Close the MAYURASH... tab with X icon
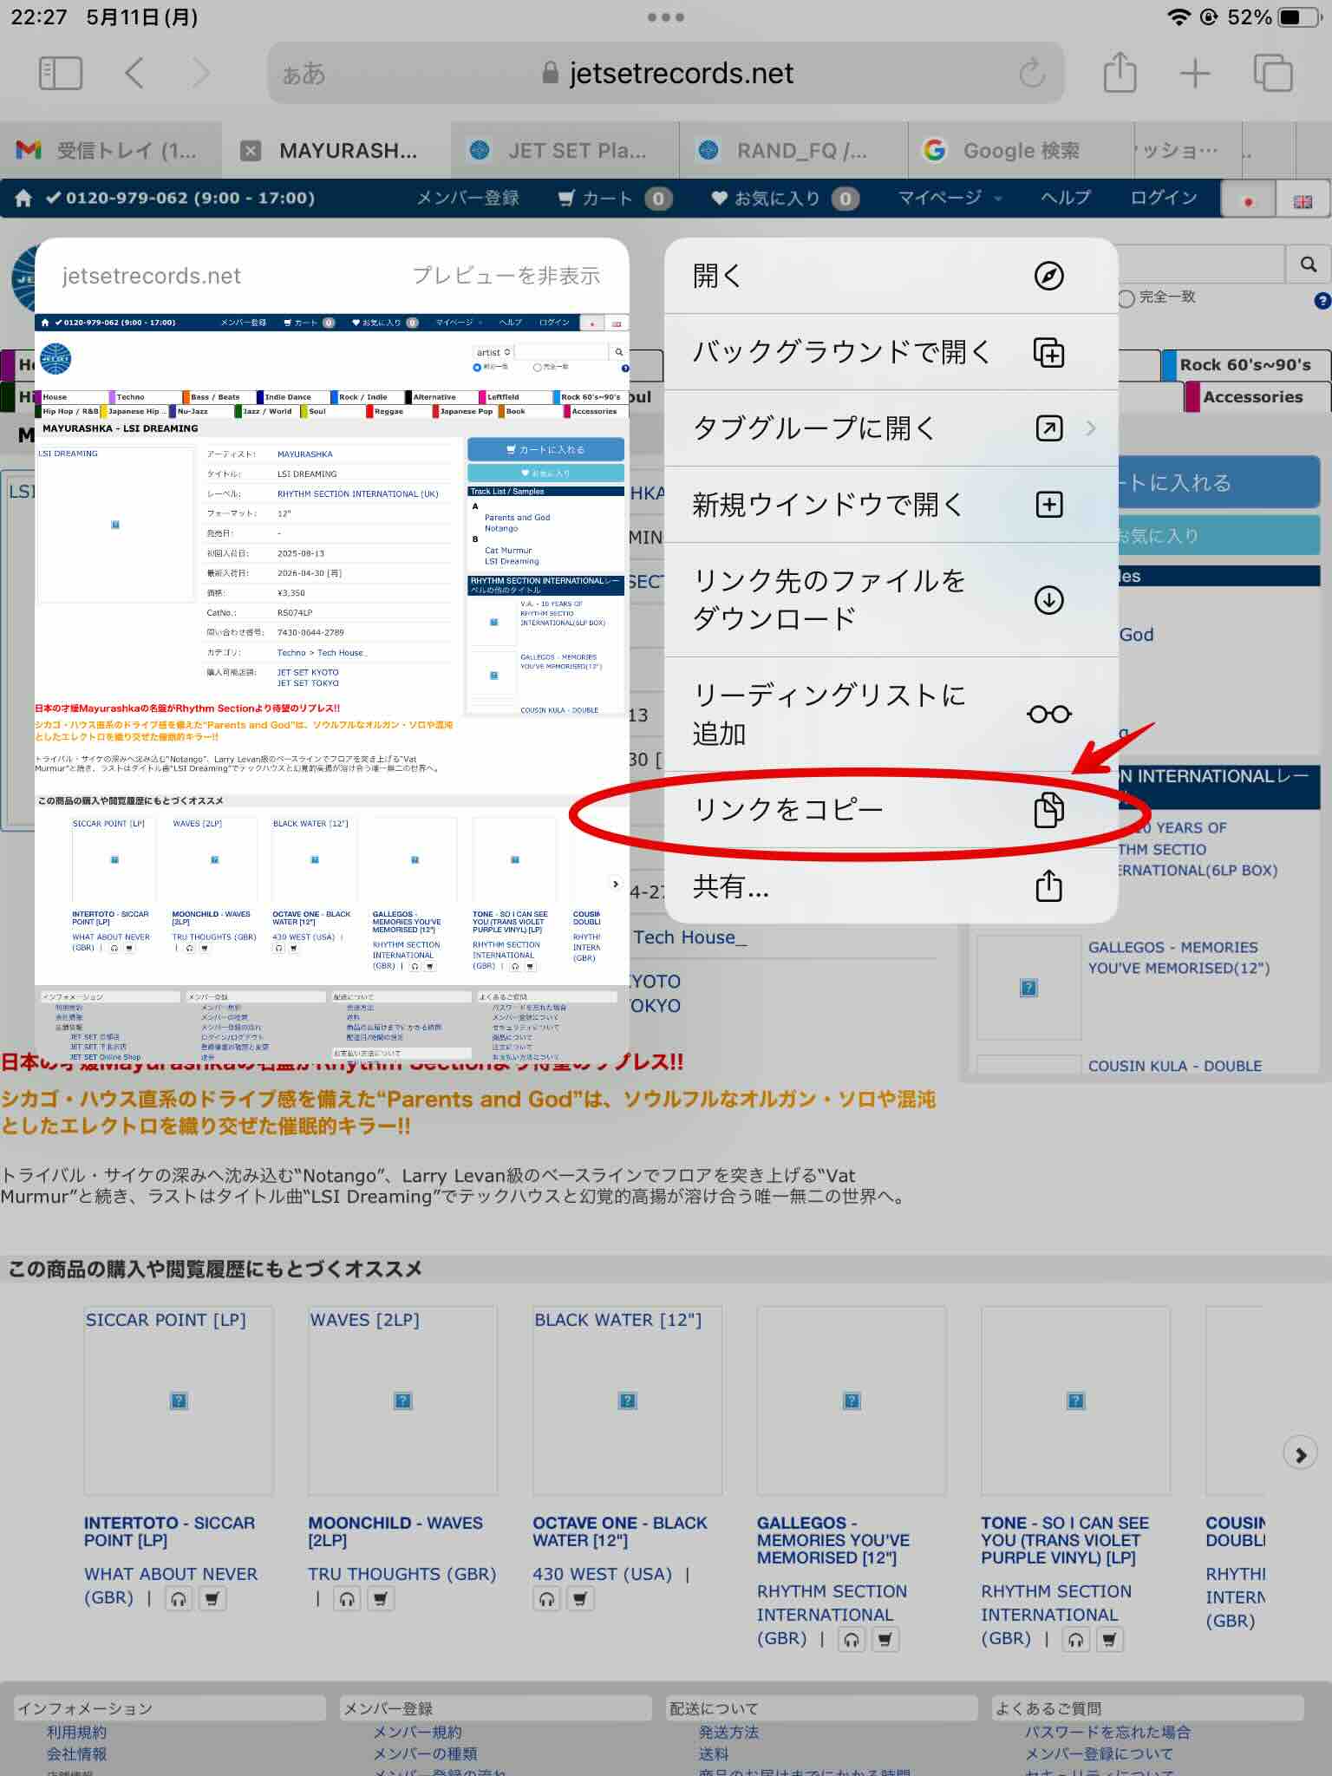 [x=251, y=151]
